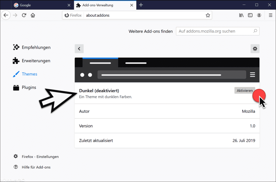Click the magnifier in add-ons search box
This screenshot has width=276, height=182.
[x=255, y=31]
